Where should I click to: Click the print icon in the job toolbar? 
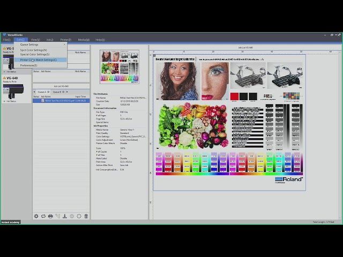pyautogui.click(x=50, y=216)
